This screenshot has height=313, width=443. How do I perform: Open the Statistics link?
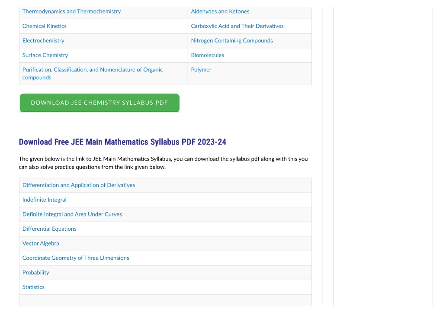33,287
